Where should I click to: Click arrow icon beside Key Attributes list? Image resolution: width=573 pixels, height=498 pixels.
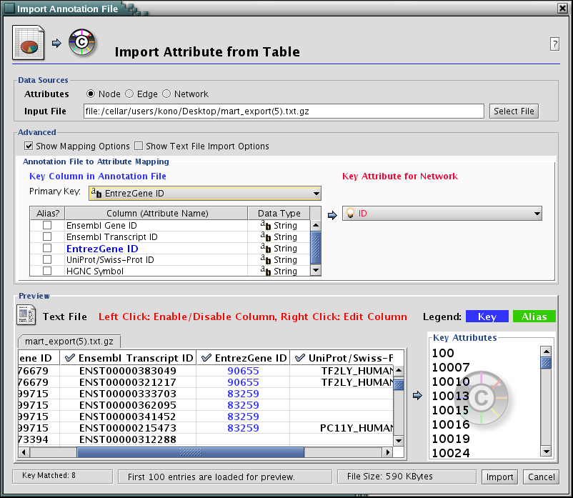(418, 394)
